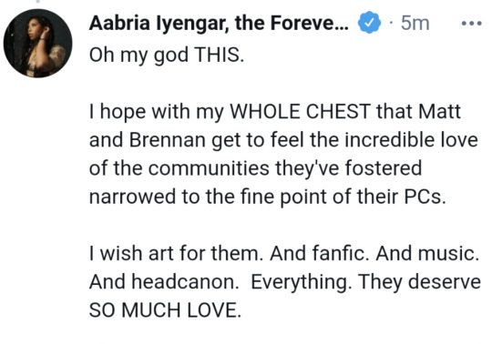The image size is (492, 344).
Task: Click the word 'Everything.' in the last paragraph
Action: click(302, 282)
